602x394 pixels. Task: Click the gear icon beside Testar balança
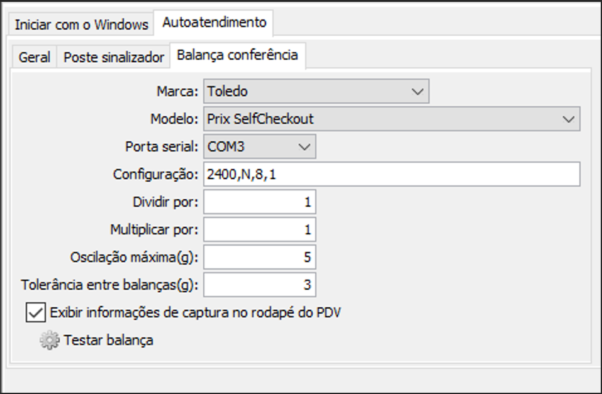[50, 341]
